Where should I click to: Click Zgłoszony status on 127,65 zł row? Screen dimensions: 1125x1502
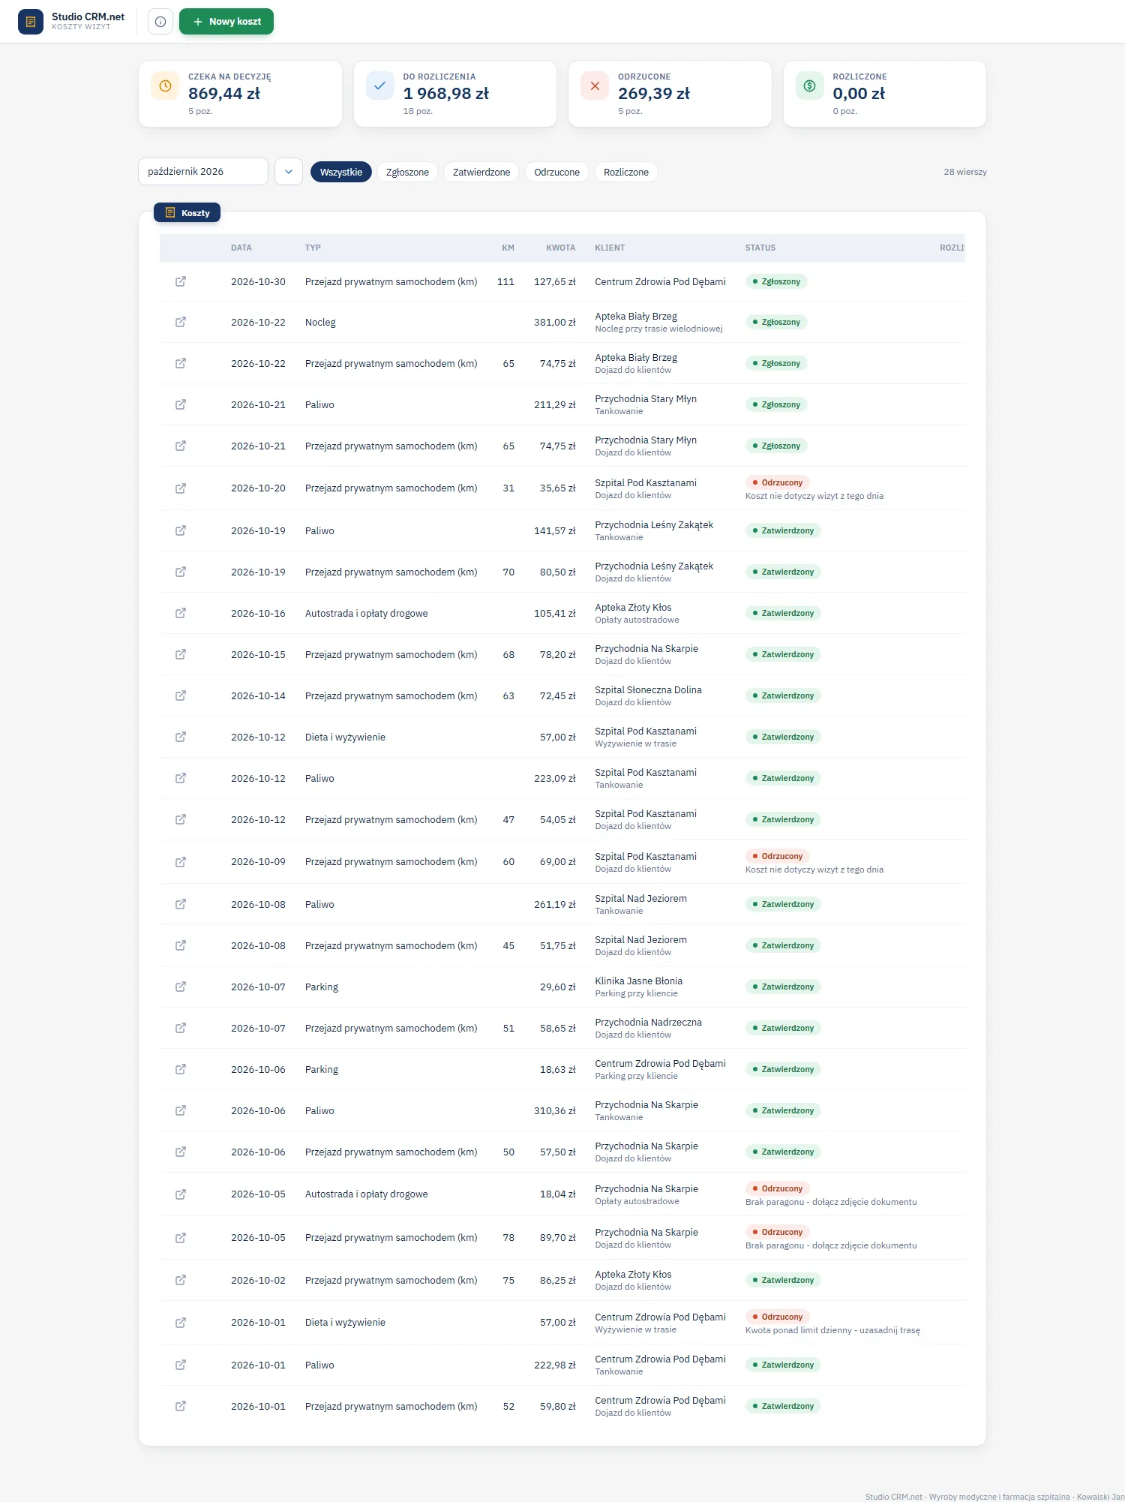(776, 282)
